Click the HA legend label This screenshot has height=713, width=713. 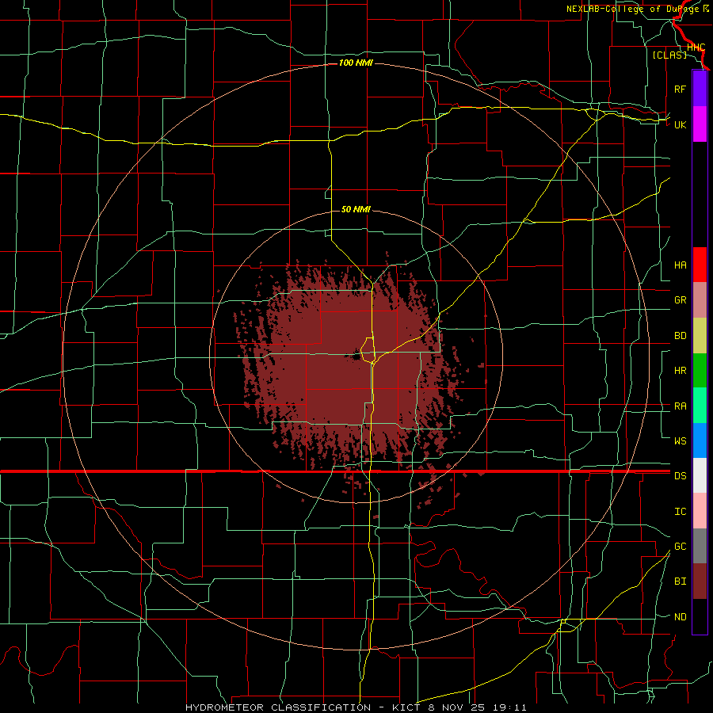(x=680, y=265)
